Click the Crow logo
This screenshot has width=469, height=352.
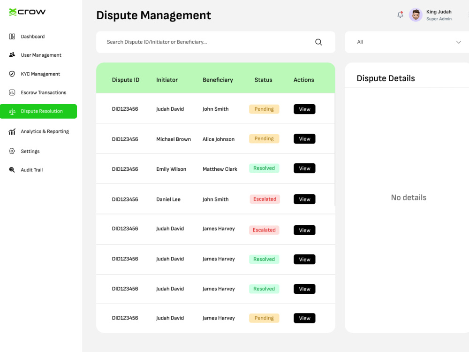tap(27, 12)
